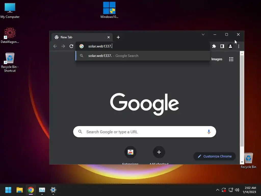Screen dimensions: 261x196
Task: Click the page scrollbar down arrow
Action: click(242, 162)
